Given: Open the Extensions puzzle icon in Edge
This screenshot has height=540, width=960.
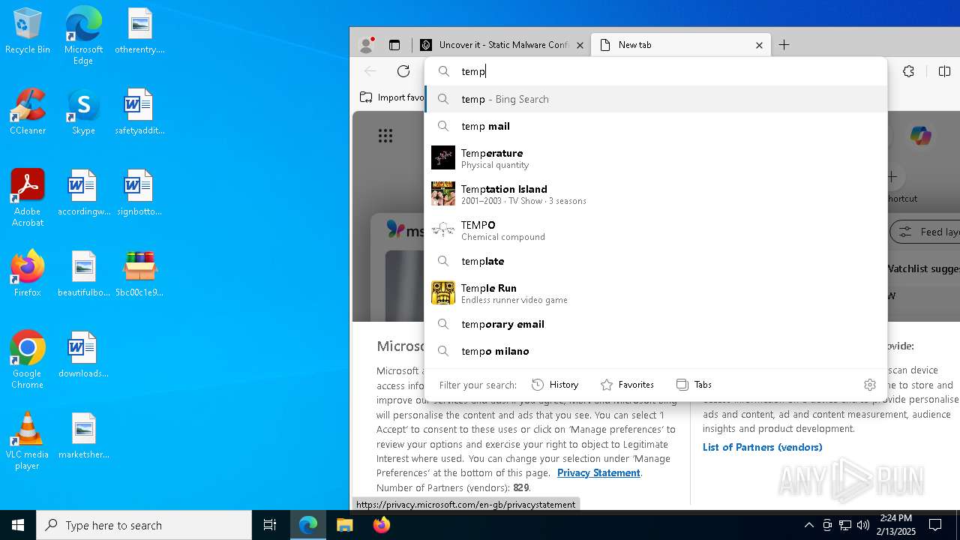Looking at the screenshot, I should click(x=908, y=71).
